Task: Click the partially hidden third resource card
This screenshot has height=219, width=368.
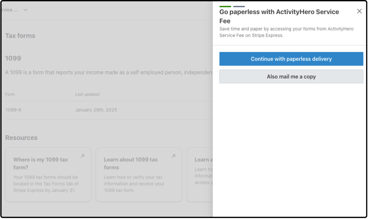Action: [200, 174]
